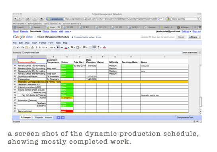Open the Share button dropdown arrow
Image resolution: width=217 pixels, height=152 pixels.
point(199,37)
